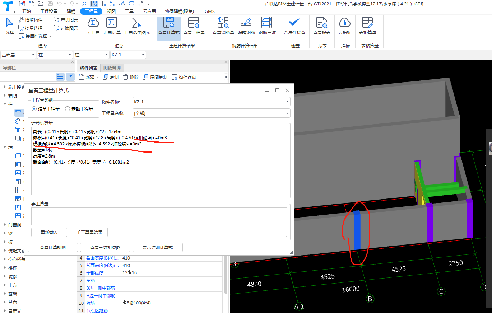Image resolution: width=492 pixels, height=313 pixels.
Task: Click 汇总选中图元 tool
Action: click(137, 26)
